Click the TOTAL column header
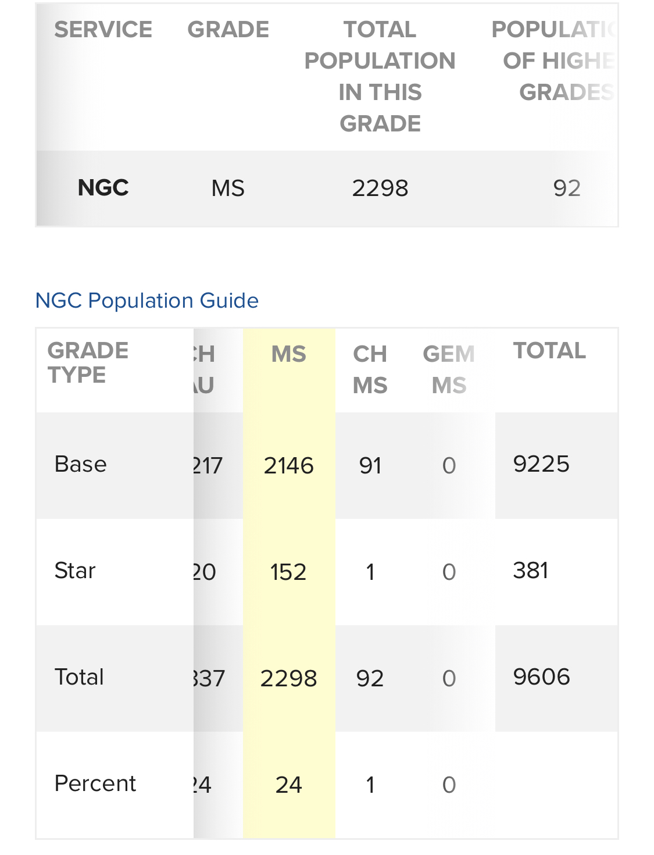The height and width of the screenshot is (855, 654). pyautogui.click(x=549, y=351)
